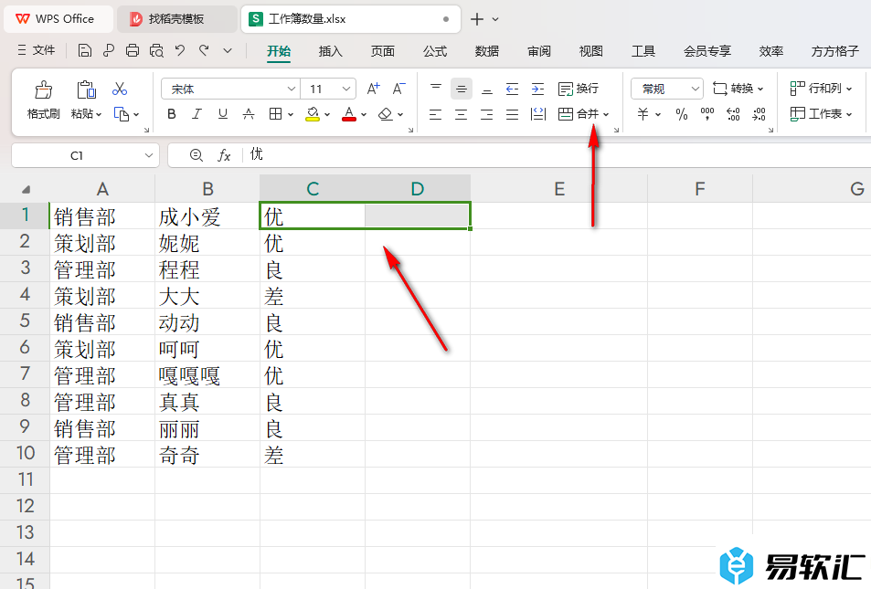Align text to vertical middle
This screenshot has width=871, height=589.
(x=461, y=89)
